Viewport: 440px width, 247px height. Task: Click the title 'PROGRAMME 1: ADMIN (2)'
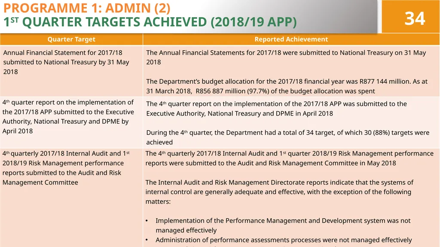87,8
